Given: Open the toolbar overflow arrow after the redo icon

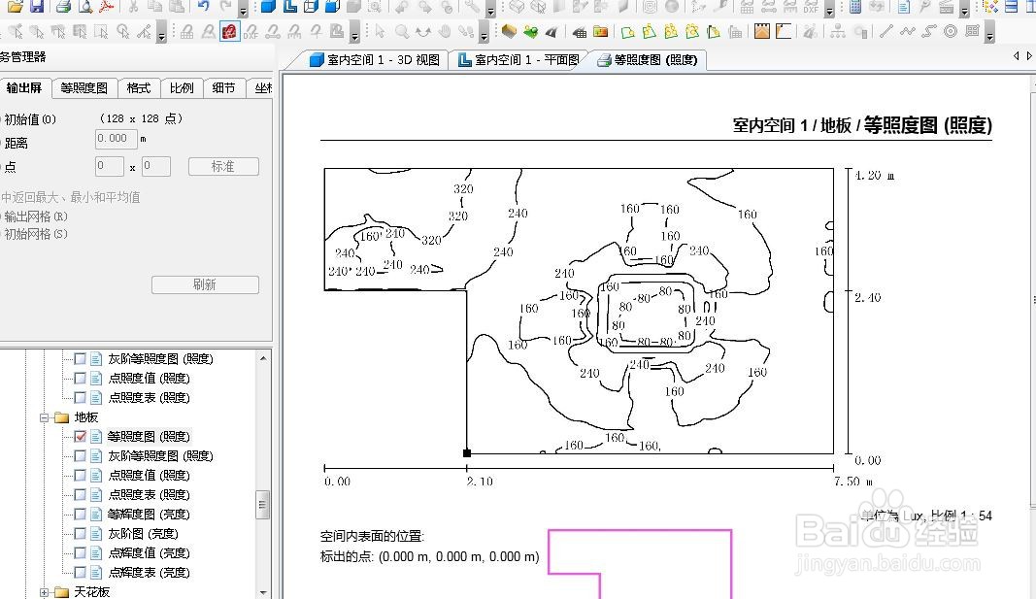Looking at the screenshot, I should [x=243, y=11].
